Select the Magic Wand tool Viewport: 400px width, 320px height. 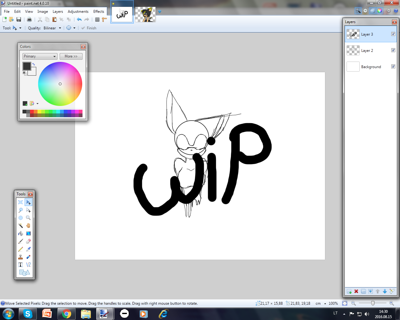[21, 226]
